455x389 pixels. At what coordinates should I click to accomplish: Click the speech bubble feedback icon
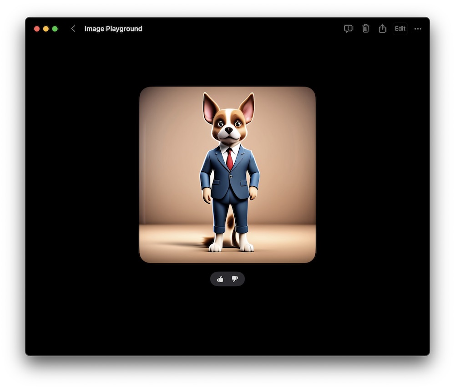[x=348, y=28]
